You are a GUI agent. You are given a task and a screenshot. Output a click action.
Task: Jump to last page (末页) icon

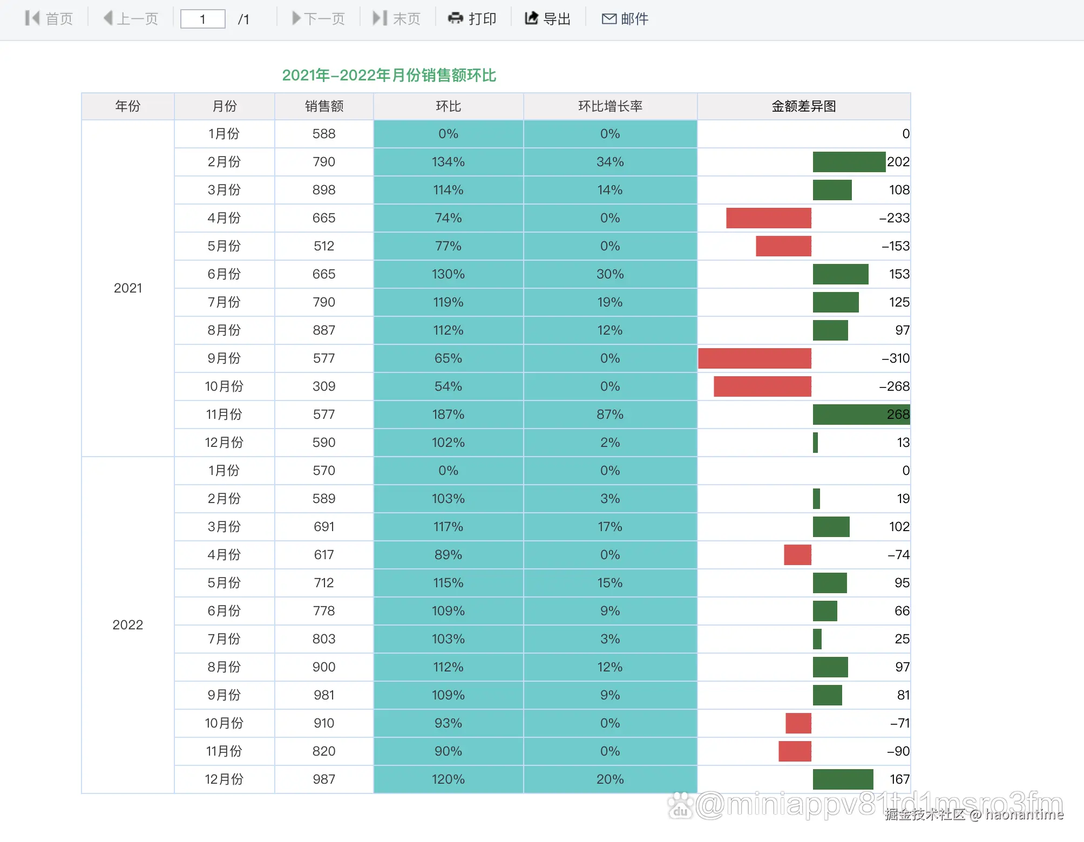pyautogui.click(x=380, y=18)
